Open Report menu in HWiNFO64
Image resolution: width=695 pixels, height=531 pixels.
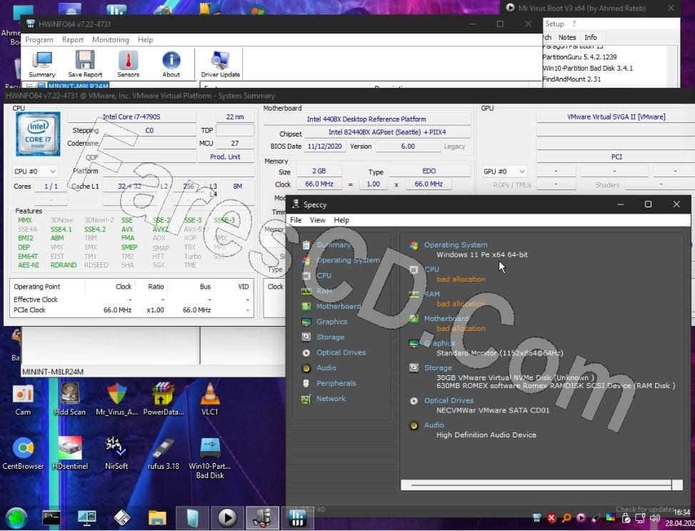coord(73,40)
